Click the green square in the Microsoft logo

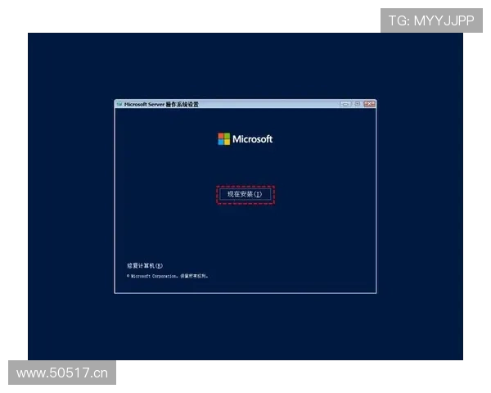click(227, 136)
